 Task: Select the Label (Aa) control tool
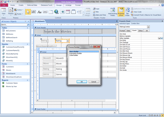pos(39,12)
